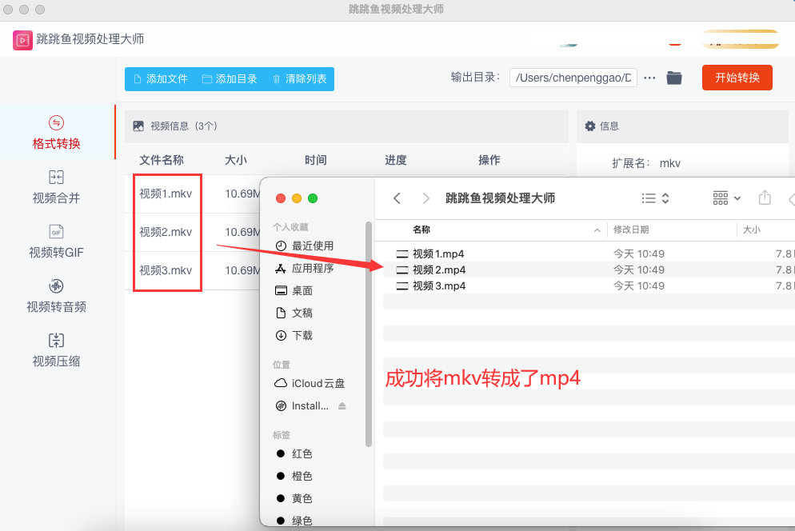Open the output folder icon
Screen dimensions: 795x531
(x=673, y=78)
